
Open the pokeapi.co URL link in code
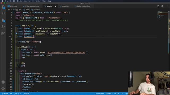66,53
